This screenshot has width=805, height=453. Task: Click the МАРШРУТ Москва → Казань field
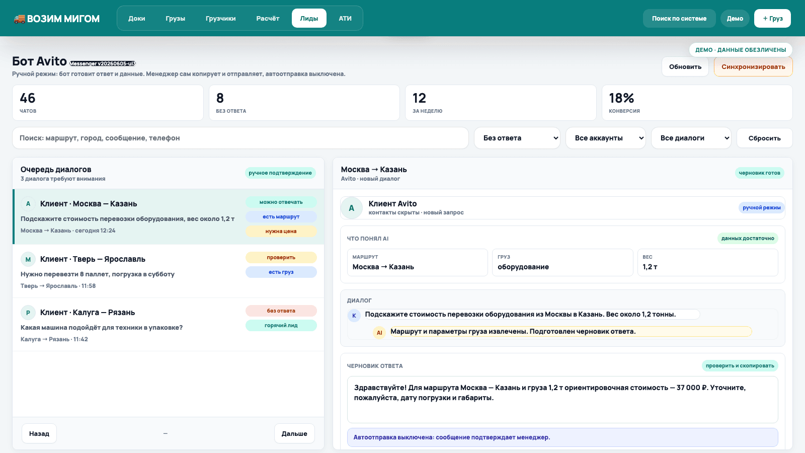(x=418, y=263)
